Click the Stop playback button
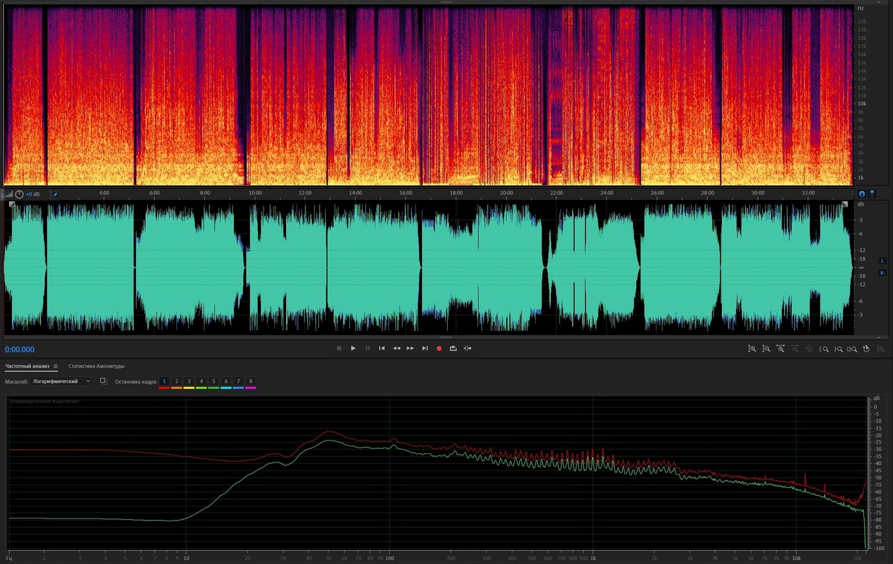 click(x=339, y=348)
